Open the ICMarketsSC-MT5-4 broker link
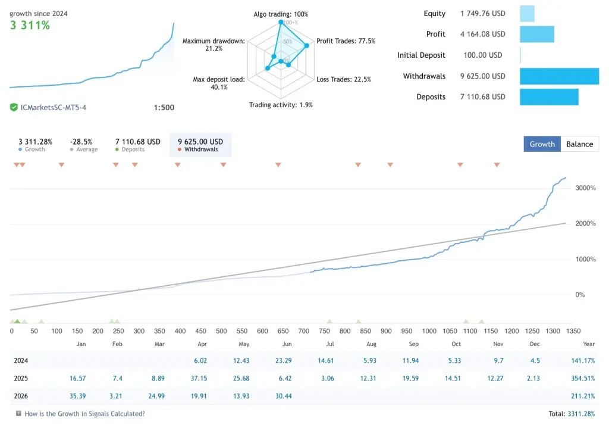Image resolution: width=609 pixels, height=424 pixels. click(53, 107)
